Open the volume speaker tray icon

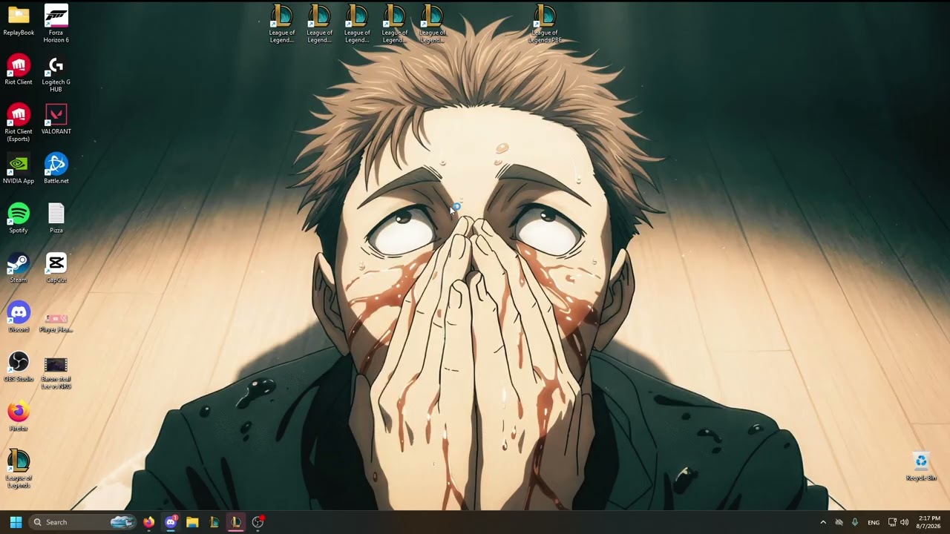tap(904, 522)
